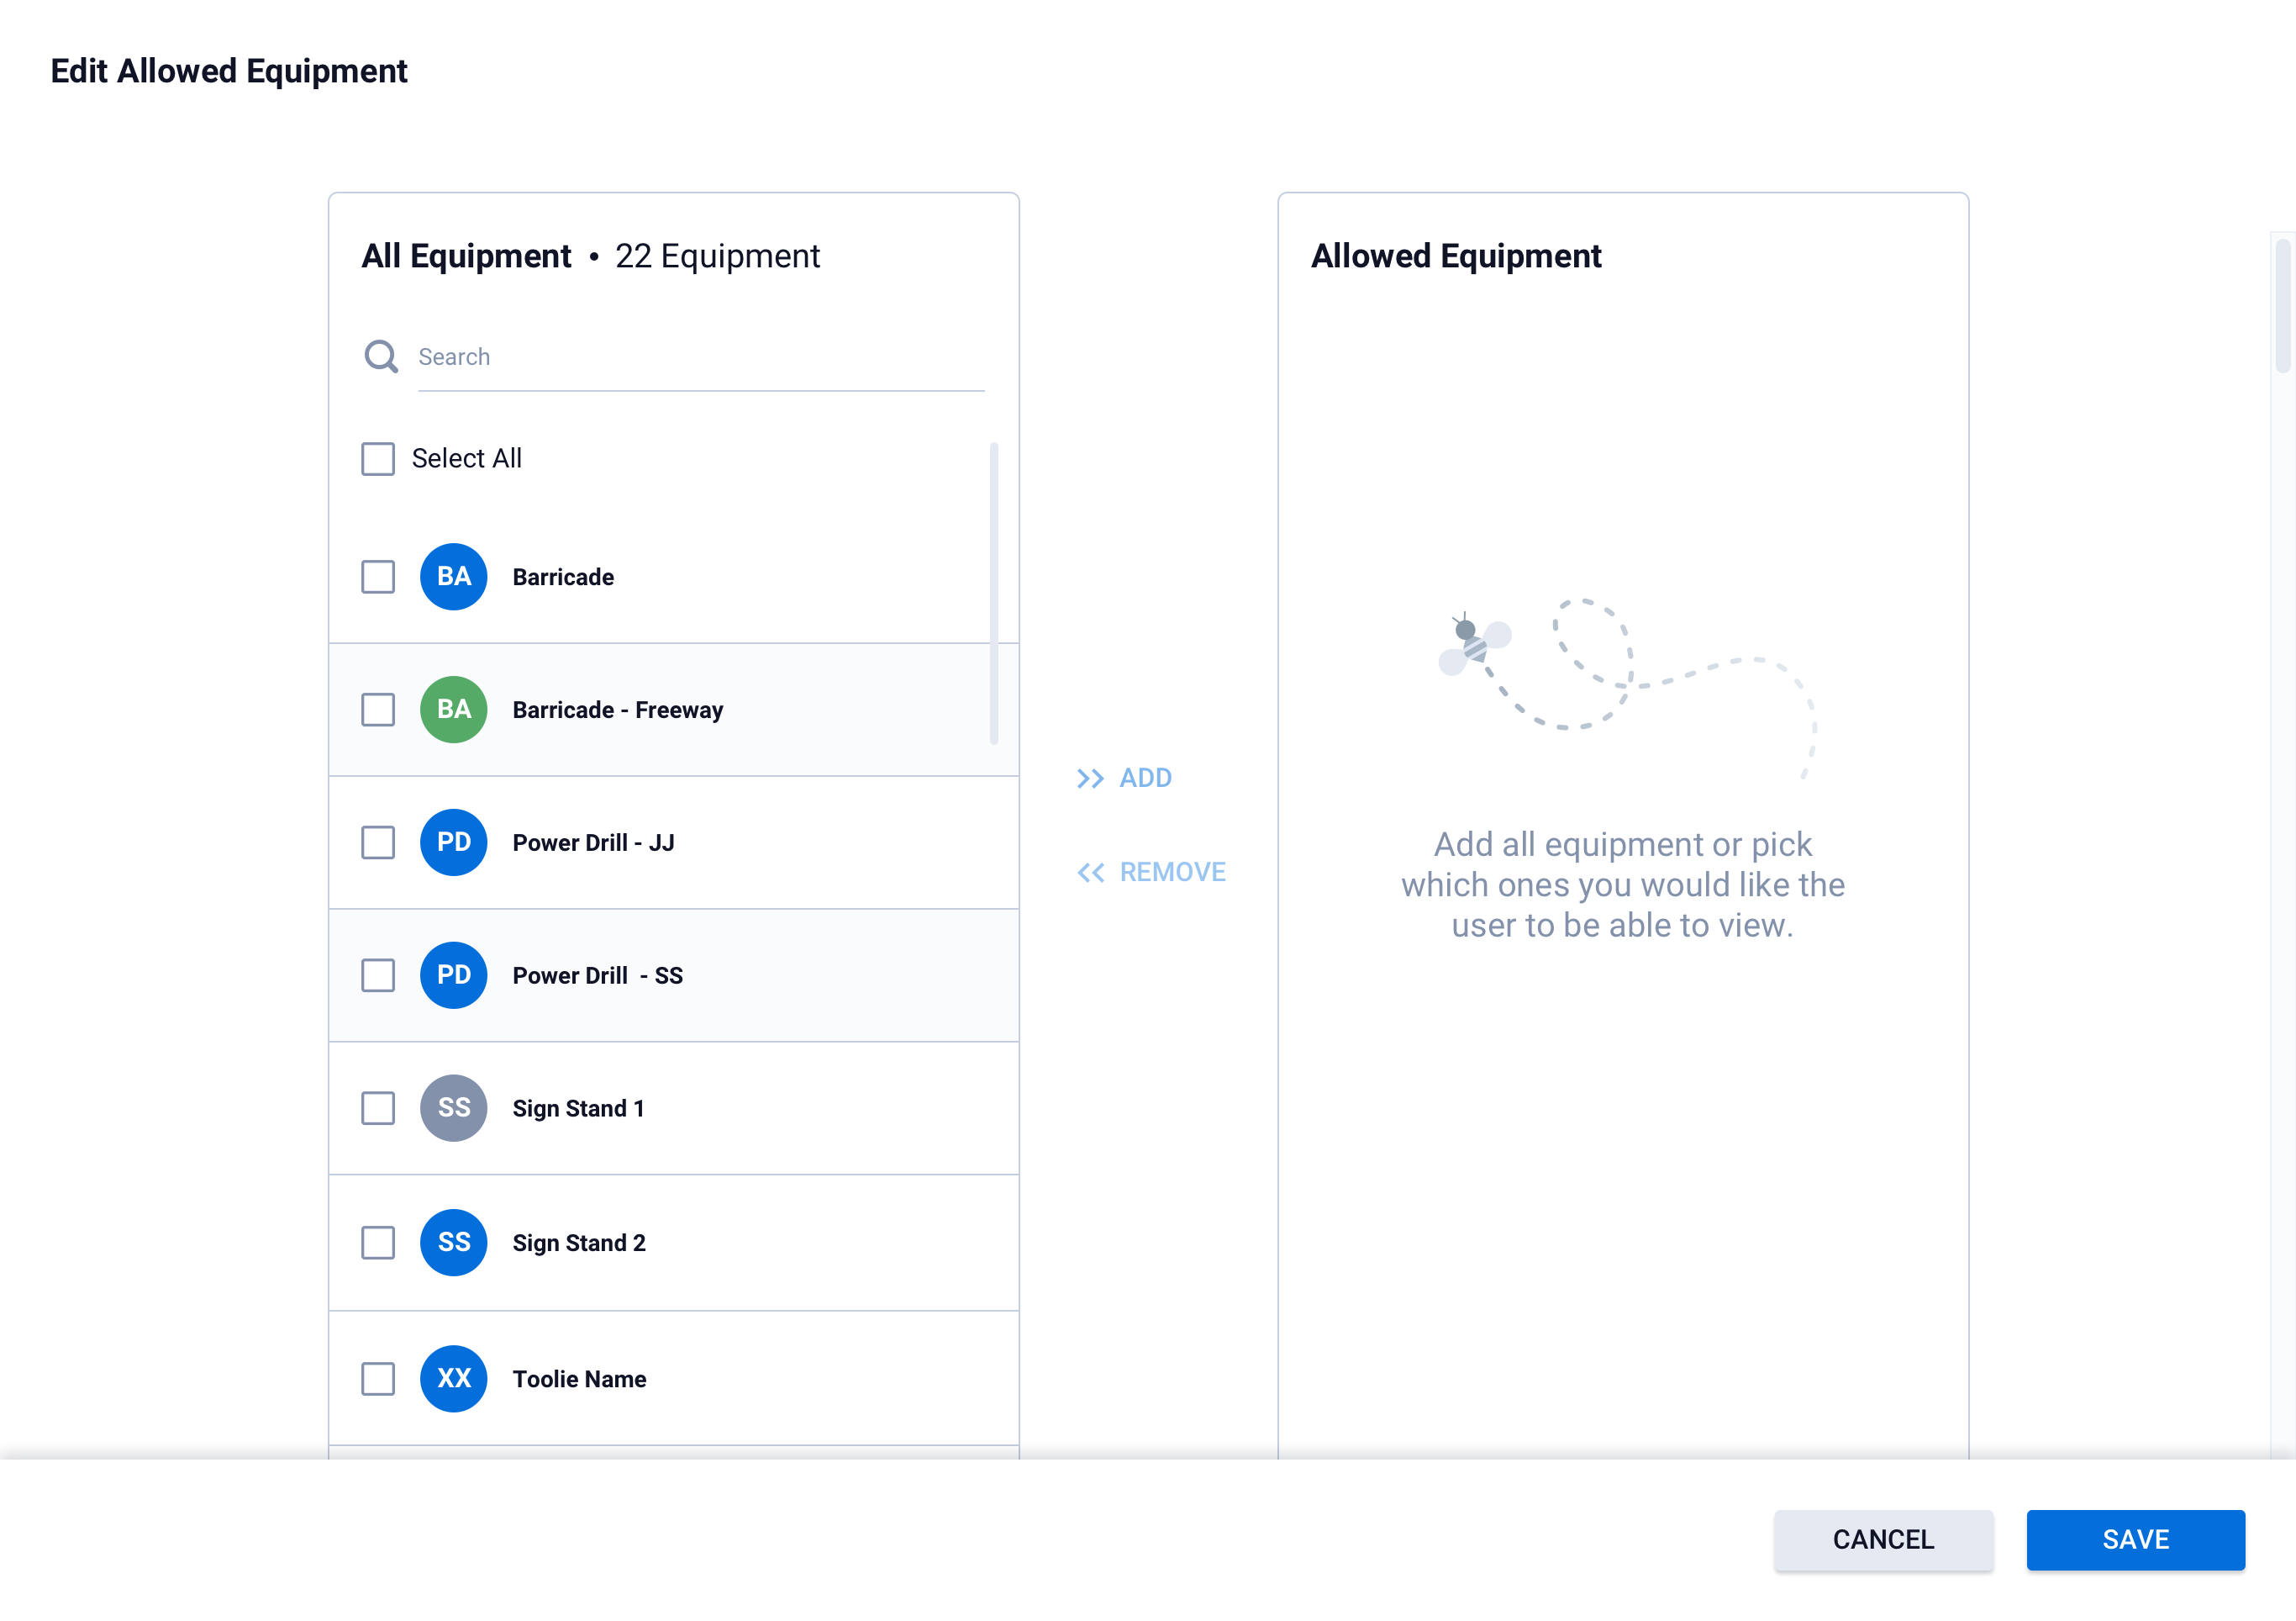Tick the Toolie Name checkbox
This screenshot has width=2296, height=1621.
click(x=378, y=1378)
